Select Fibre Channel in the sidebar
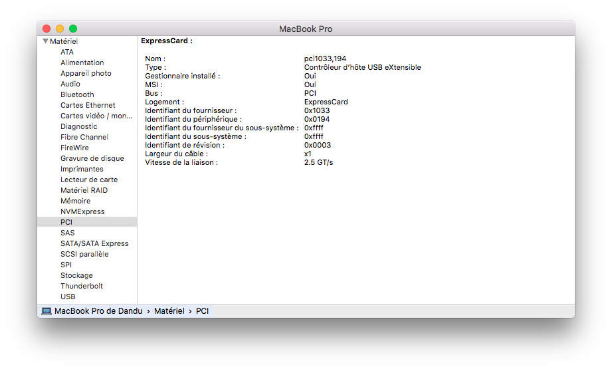Viewport: 612px width, 371px height. click(84, 137)
